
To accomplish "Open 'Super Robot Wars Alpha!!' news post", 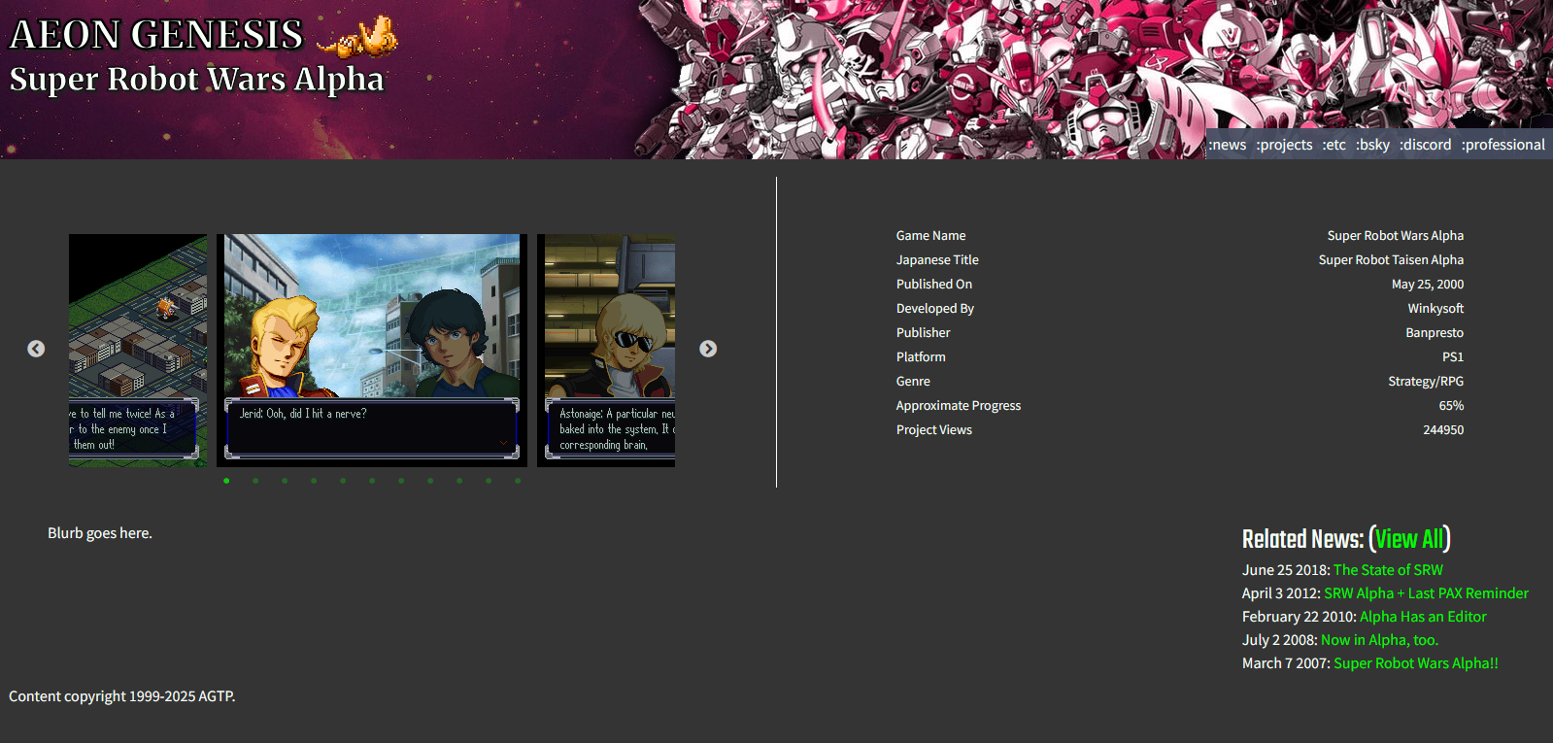I will [x=1416, y=663].
